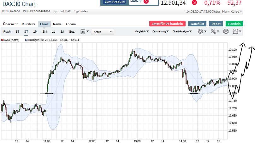This screenshot has height=143, width=255.
Task: Click the Typ: Index text
Action: point(81,11)
